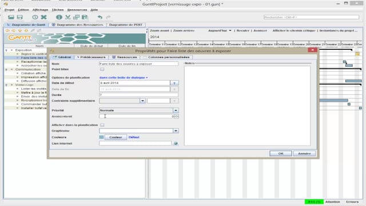This screenshot has height=206, width=366.
Task: Open the Aujourd'hui dropdown arrow
Action: (230, 30)
